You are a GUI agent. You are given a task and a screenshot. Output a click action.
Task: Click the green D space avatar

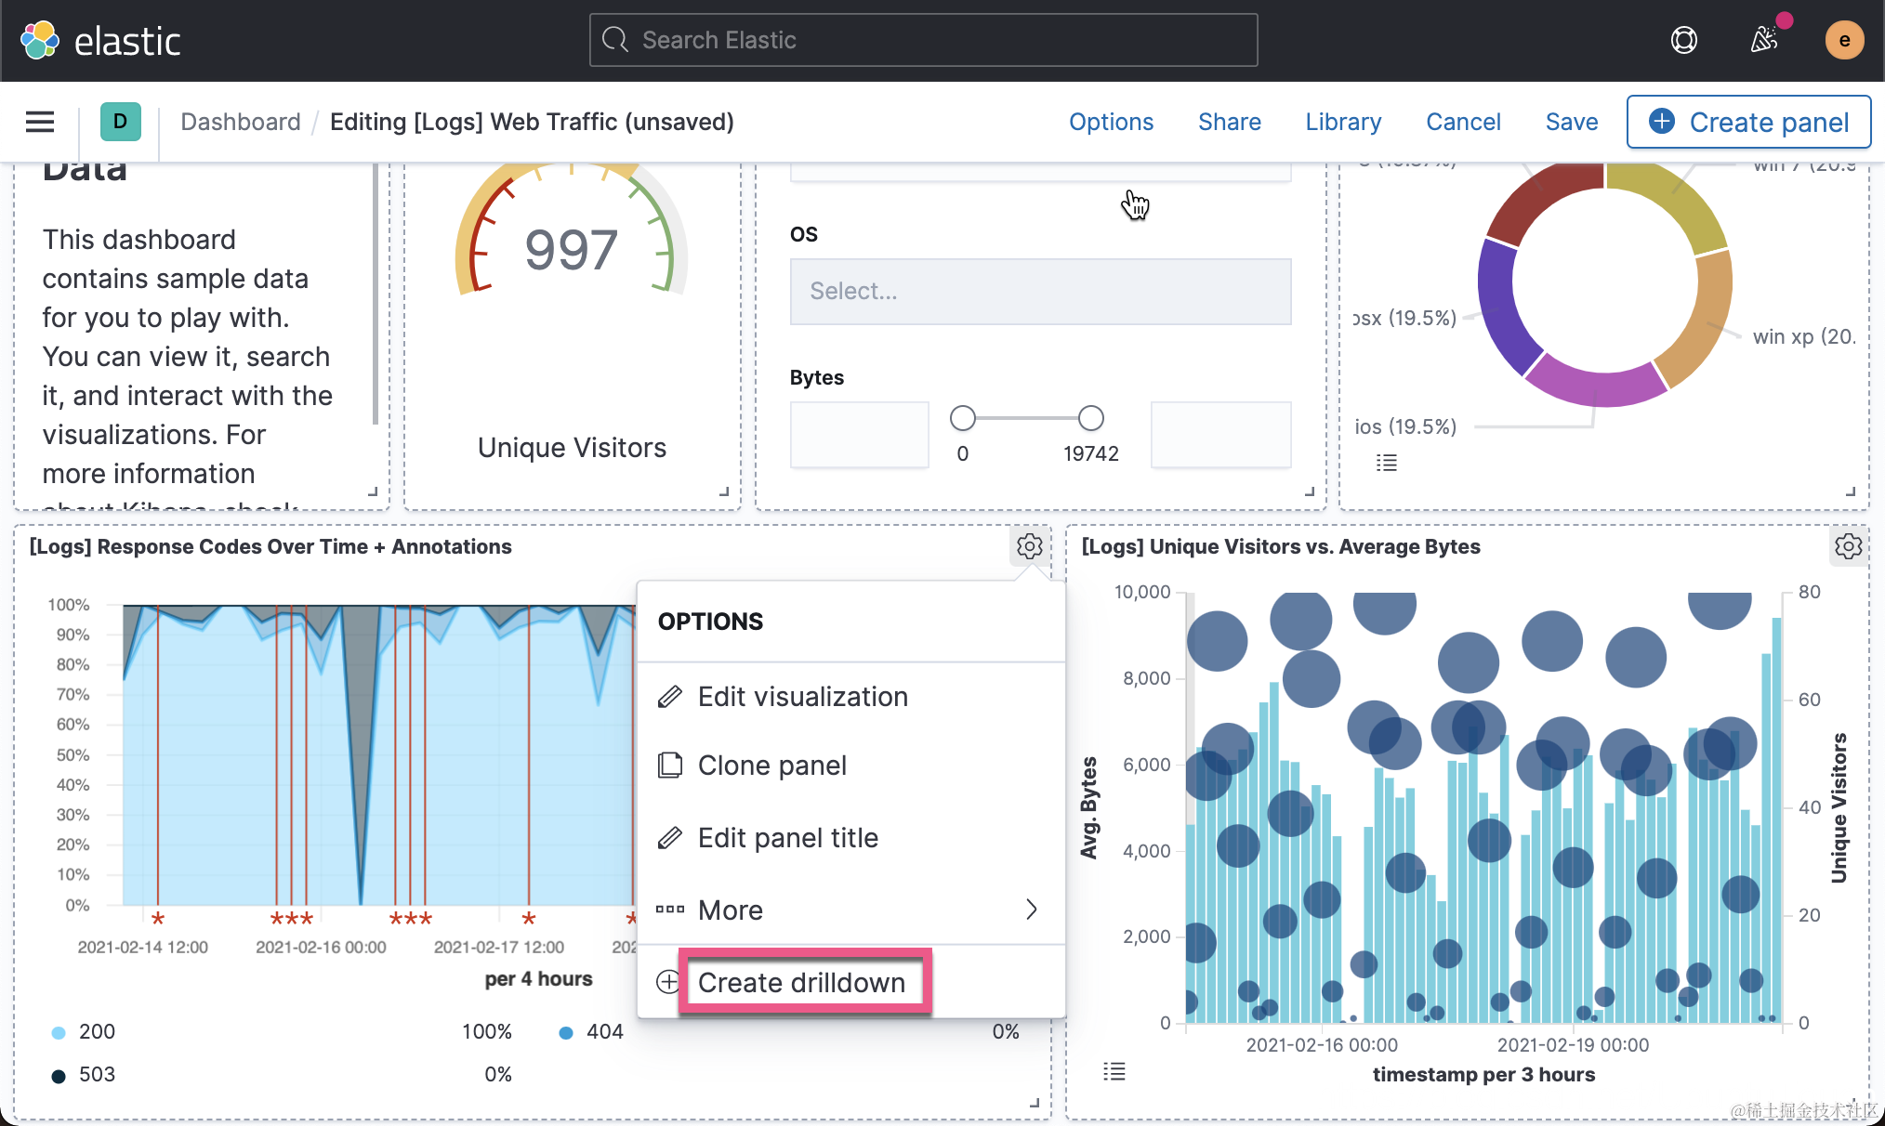click(x=120, y=122)
